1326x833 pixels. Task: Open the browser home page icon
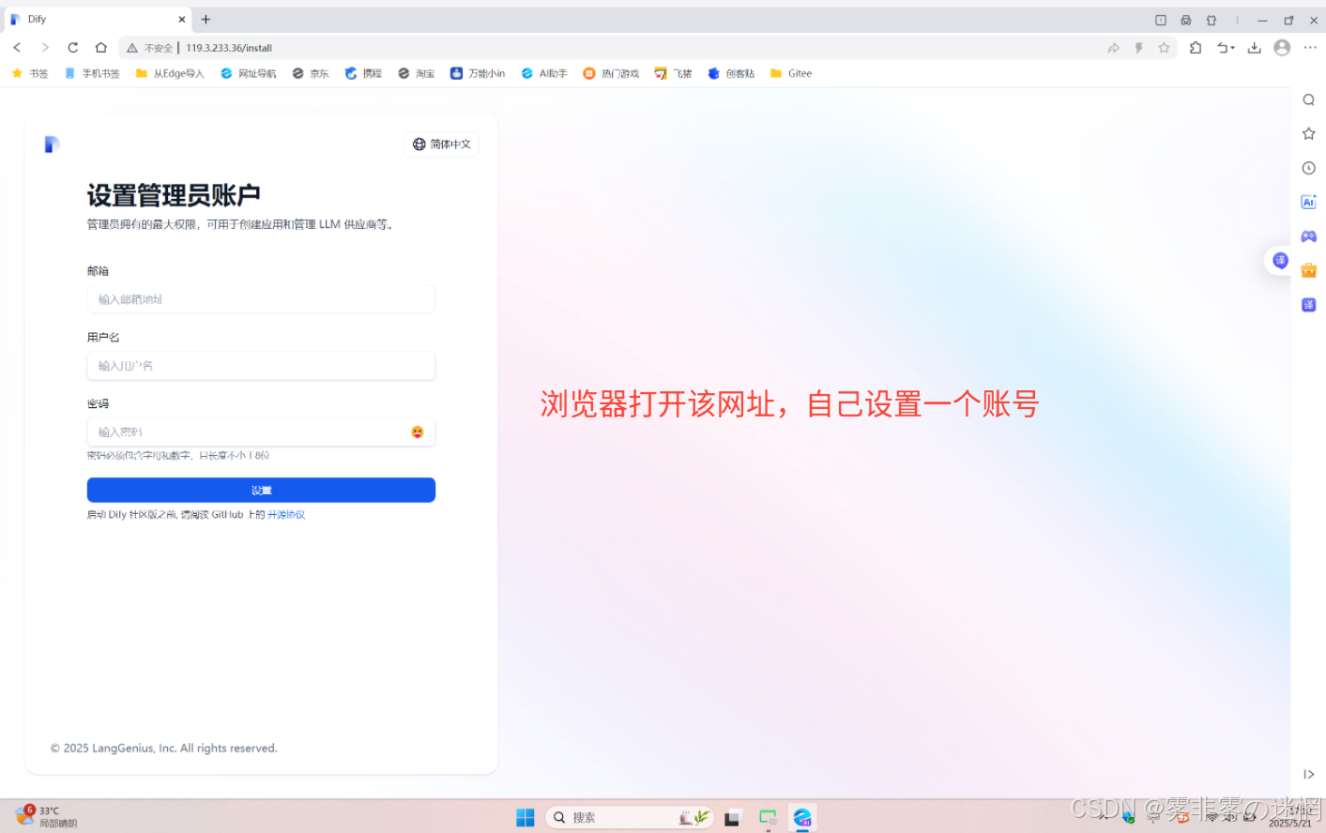tap(100, 48)
